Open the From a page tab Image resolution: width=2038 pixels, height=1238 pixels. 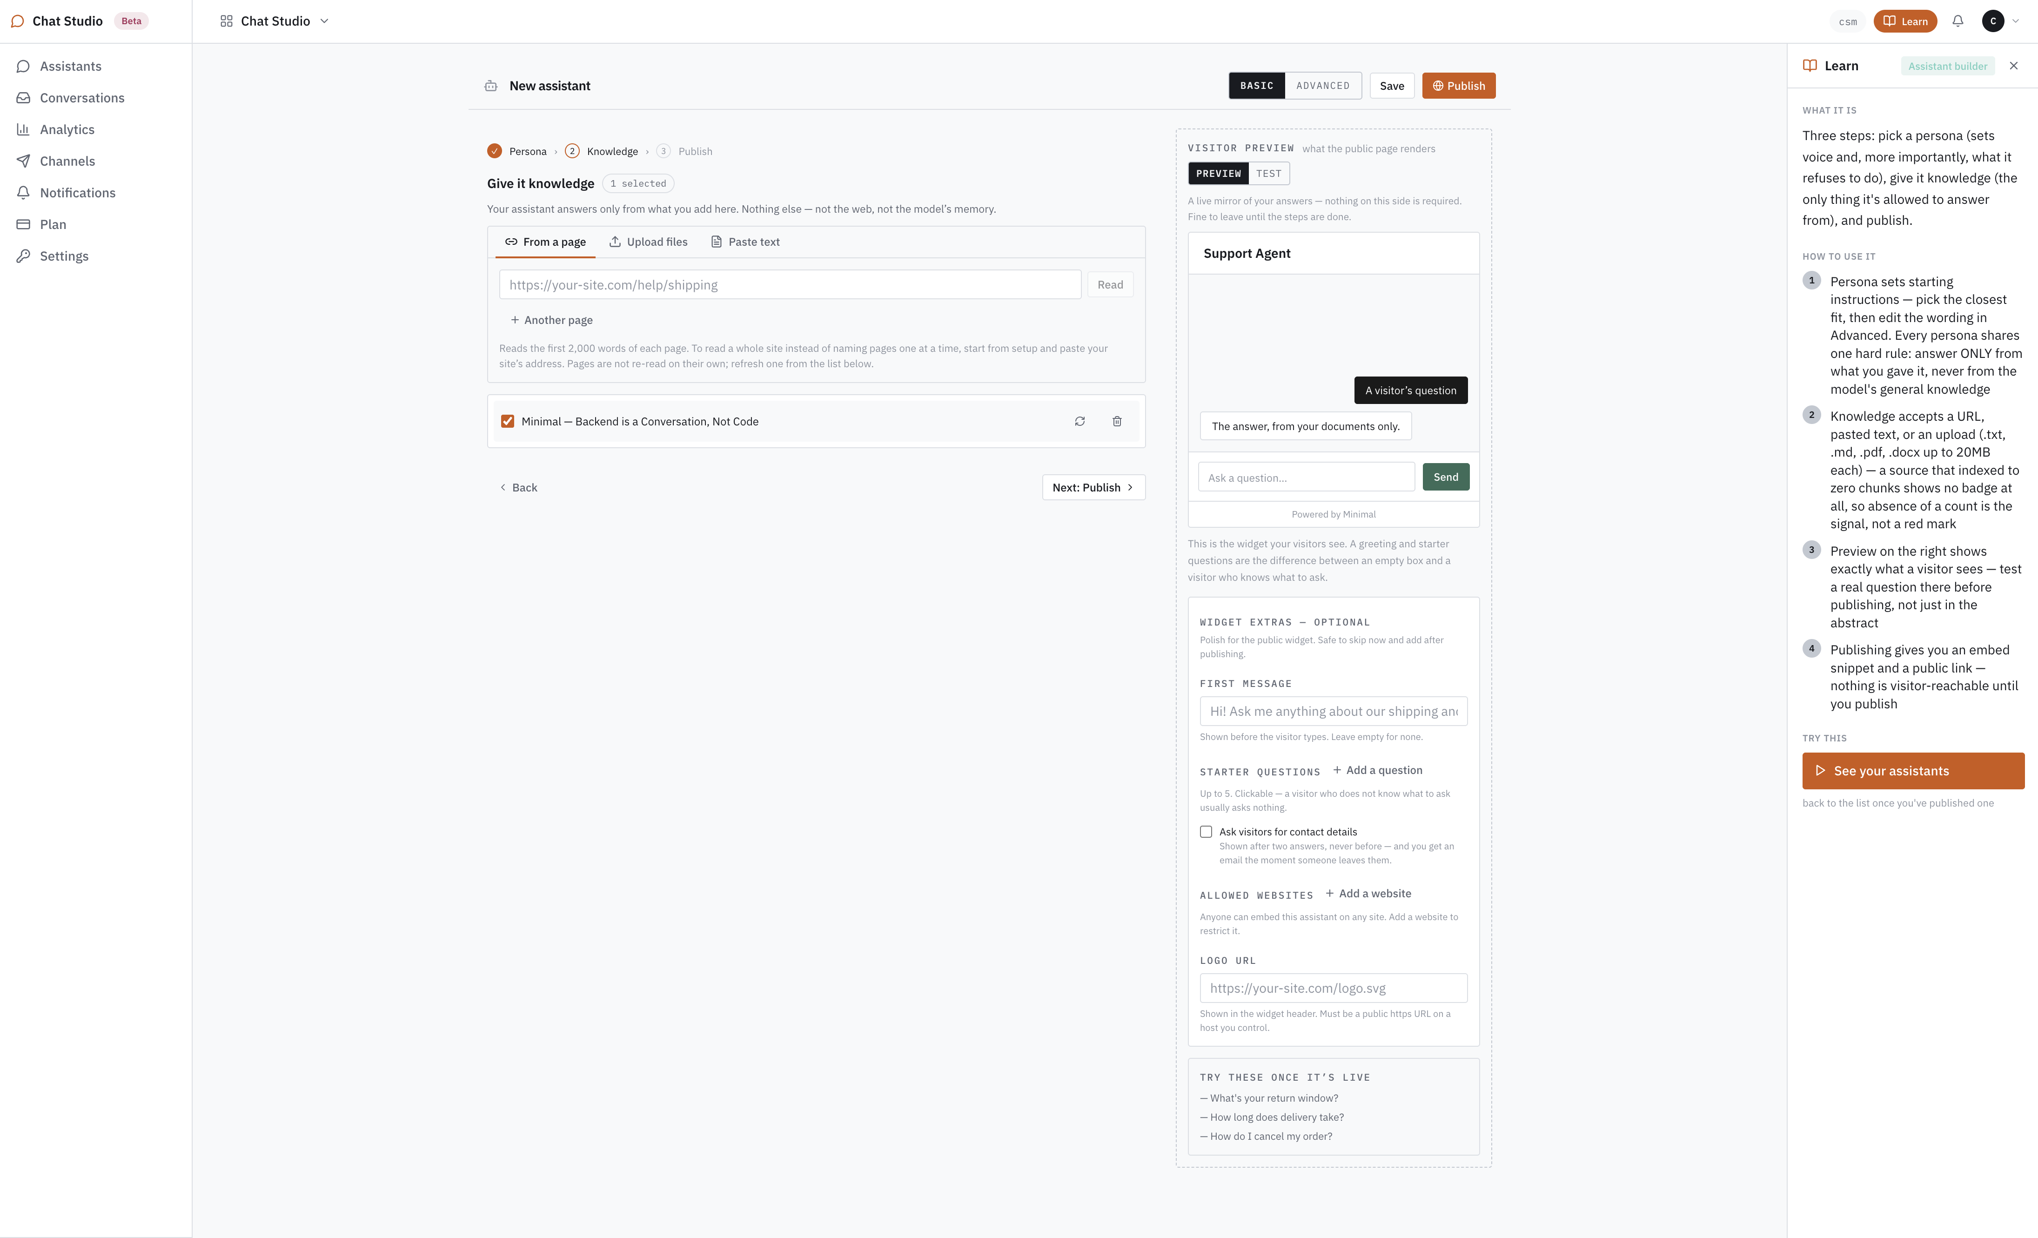click(546, 242)
